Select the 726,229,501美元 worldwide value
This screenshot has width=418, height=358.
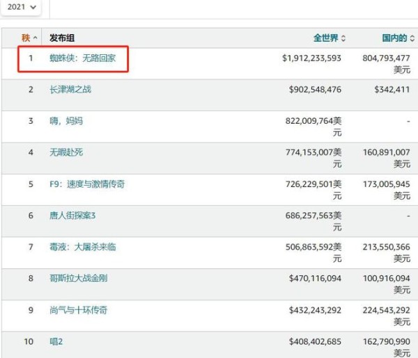[313, 189]
